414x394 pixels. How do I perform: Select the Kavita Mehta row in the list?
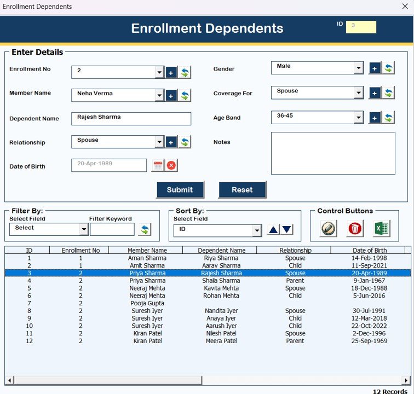tap(221, 288)
